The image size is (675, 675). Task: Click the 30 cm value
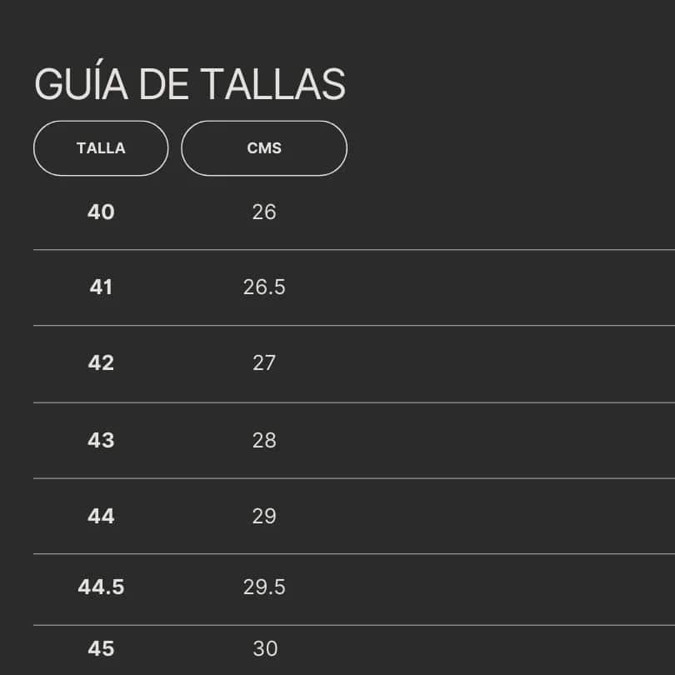265,648
